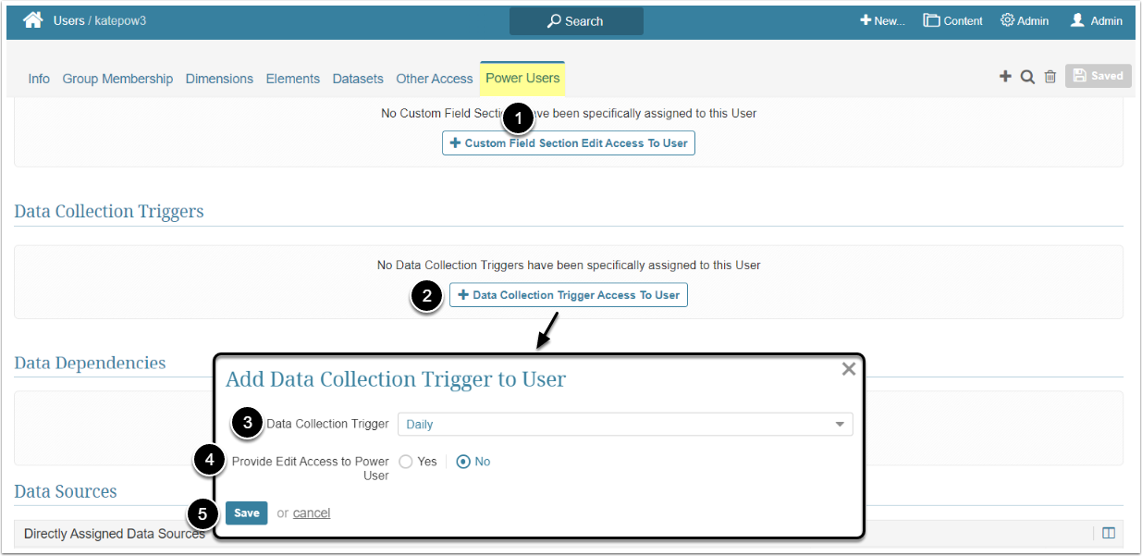Viewport: 1142px width, 556px height.
Task: Switch to the Other Access tab
Action: (435, 79)
